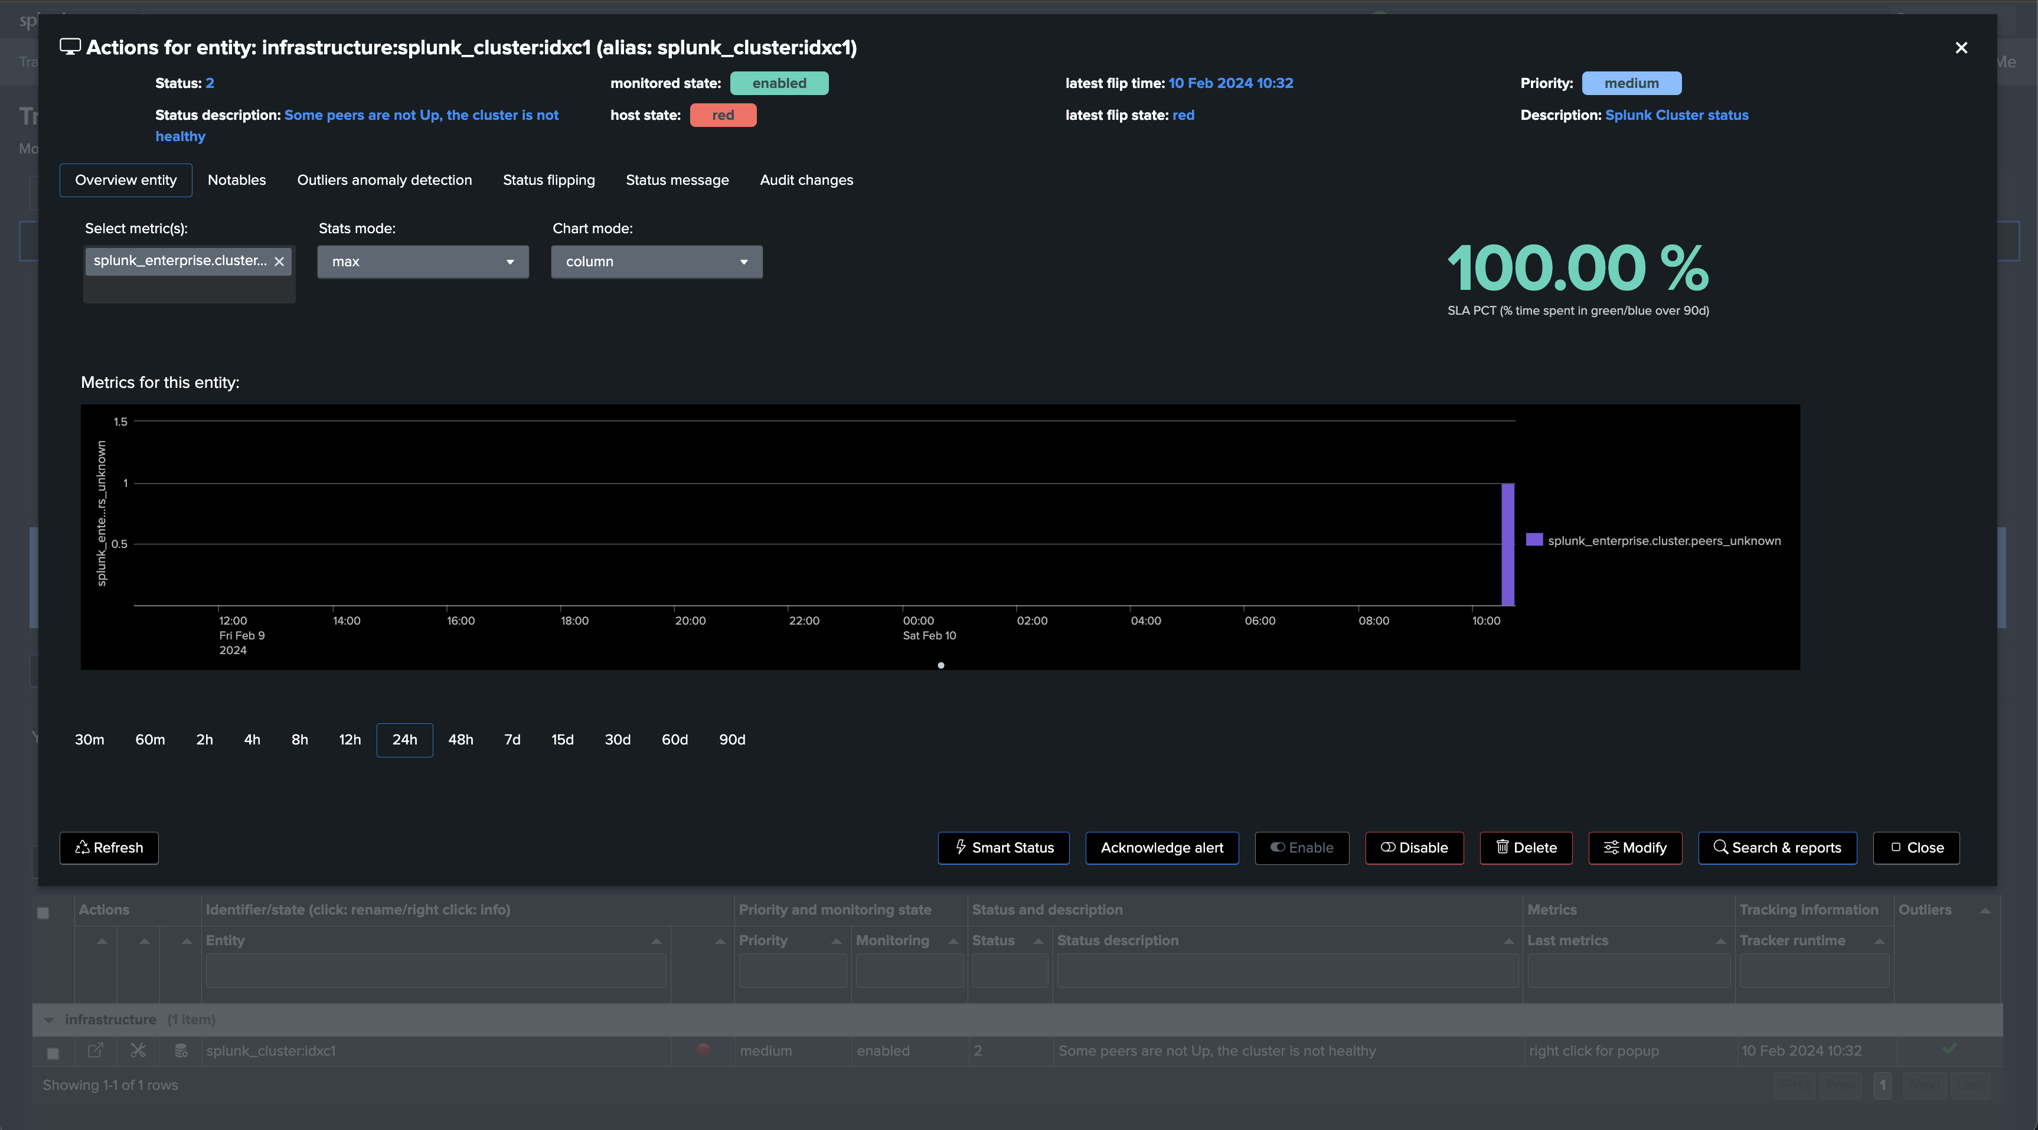The height and width of the screenshot is (1130, 2038).
Task: Click Acknowledge alert button
Action: pyautogui.click(x=1162, y=848)
